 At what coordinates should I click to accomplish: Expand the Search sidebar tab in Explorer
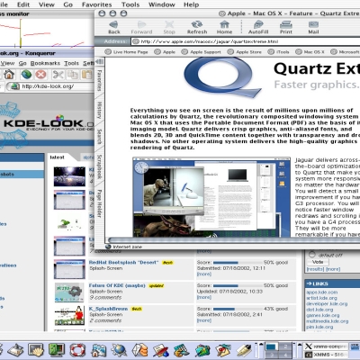pos(99,137)
